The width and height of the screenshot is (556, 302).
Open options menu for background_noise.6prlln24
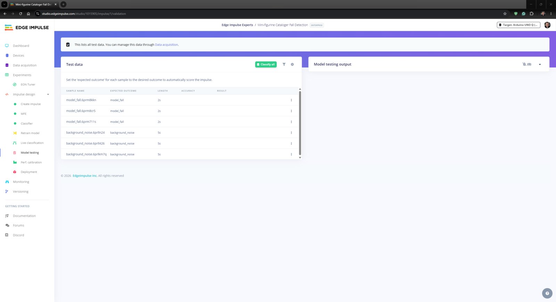291,133
